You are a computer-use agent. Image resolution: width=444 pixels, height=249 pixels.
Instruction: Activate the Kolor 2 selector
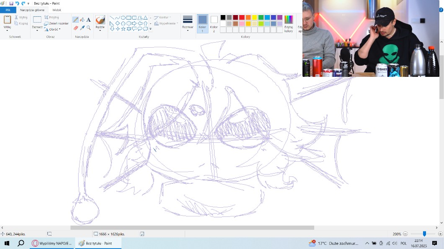tap(214, 23)
